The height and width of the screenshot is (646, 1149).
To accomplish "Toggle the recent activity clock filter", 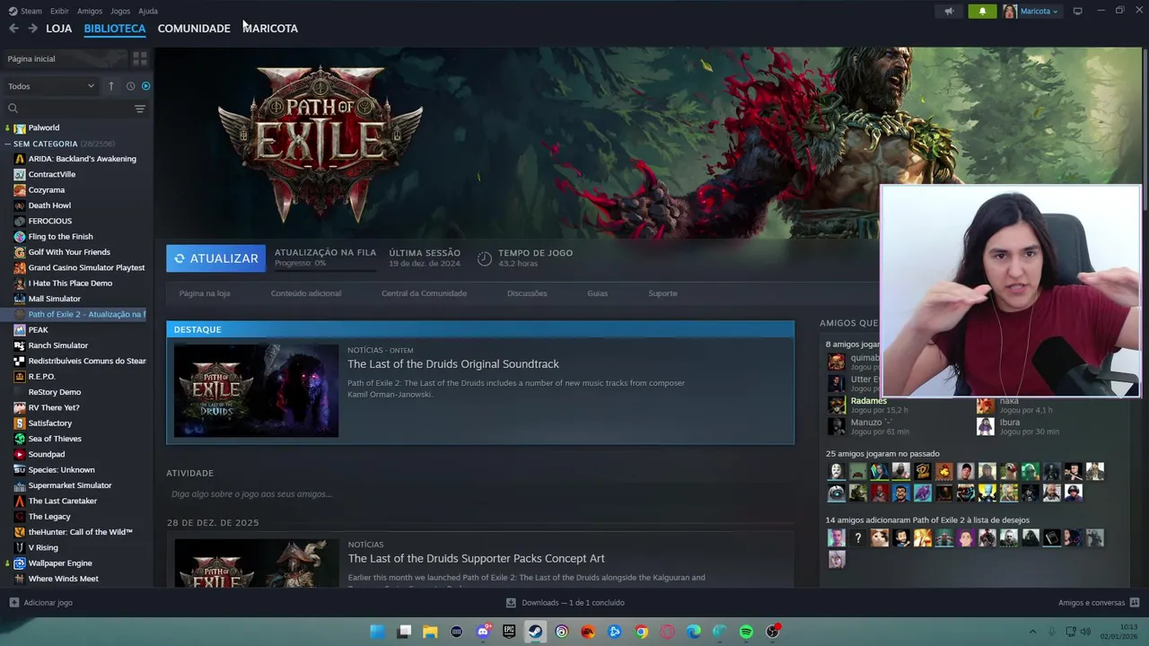I will click(130, 86).
